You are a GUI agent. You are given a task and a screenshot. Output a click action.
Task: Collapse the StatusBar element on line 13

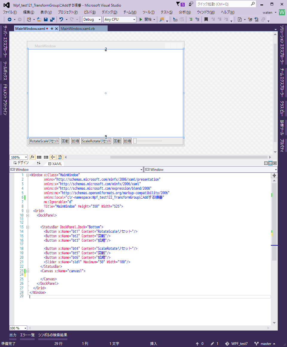27,227
